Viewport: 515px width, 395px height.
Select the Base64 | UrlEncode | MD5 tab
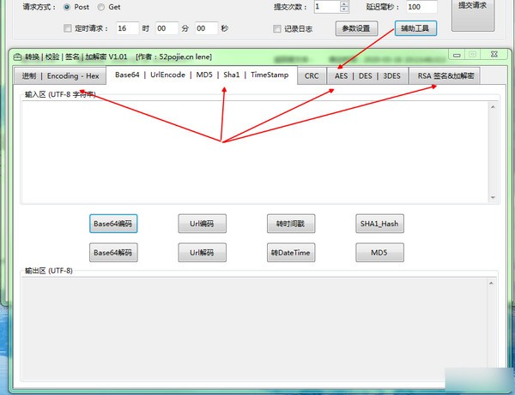coord(202,75)
